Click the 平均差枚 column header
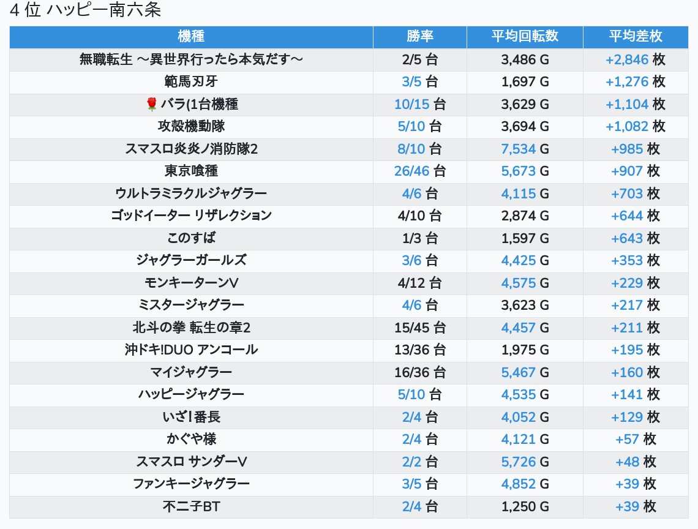 (x=635, y=37)
